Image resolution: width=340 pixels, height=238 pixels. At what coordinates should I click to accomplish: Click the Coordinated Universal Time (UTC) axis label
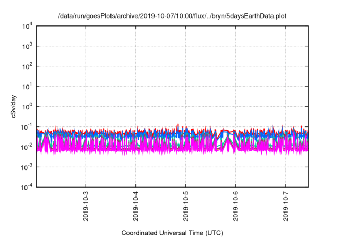pos(172,233)
